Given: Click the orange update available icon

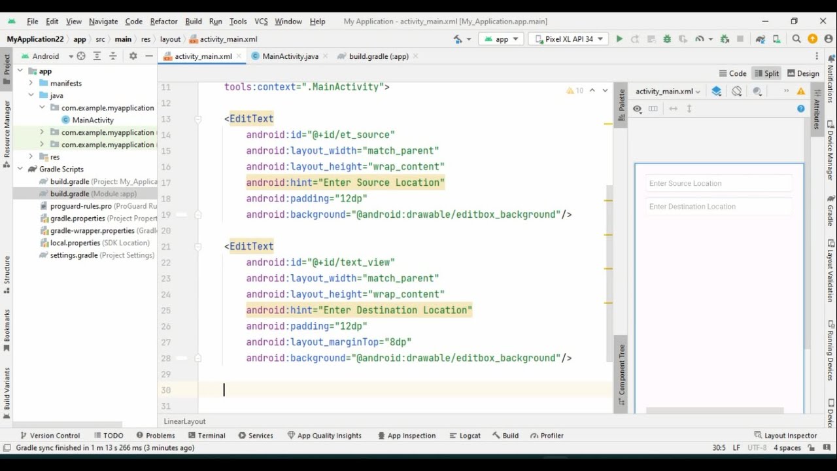Looking at the screenshot, I should point(812,39).
